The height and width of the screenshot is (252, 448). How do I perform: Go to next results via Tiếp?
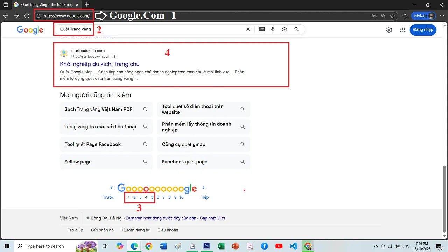pos(205,197)
